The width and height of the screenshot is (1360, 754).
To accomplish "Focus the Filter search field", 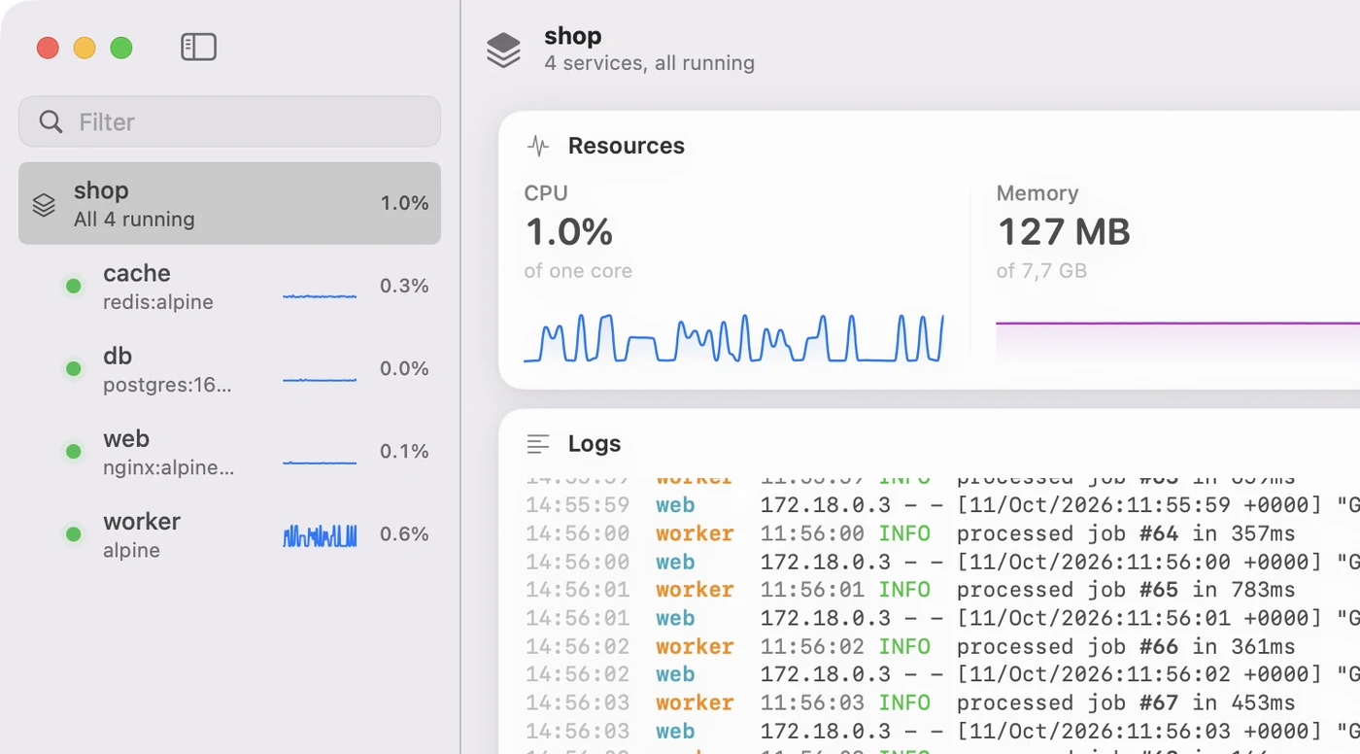I will (229, 121).
